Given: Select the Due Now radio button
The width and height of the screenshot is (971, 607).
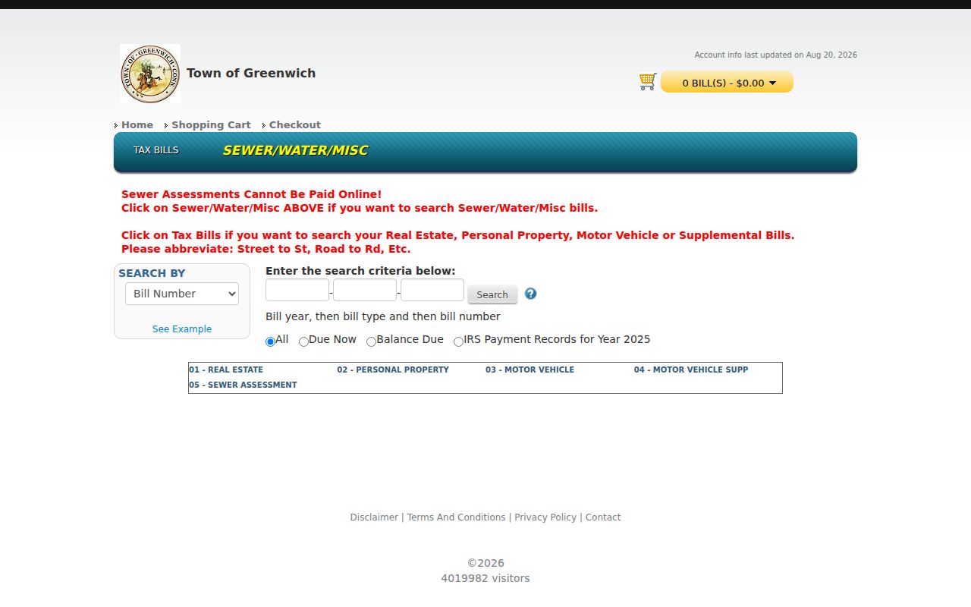Looking at the screenshot, I should 303,341.
